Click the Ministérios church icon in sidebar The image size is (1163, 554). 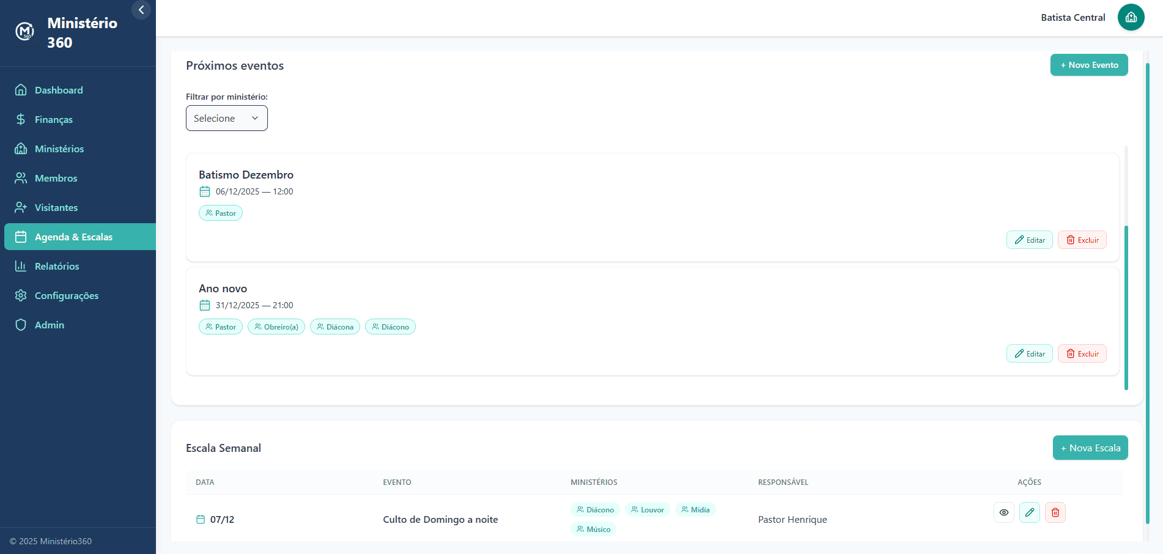tap(21, 149)
